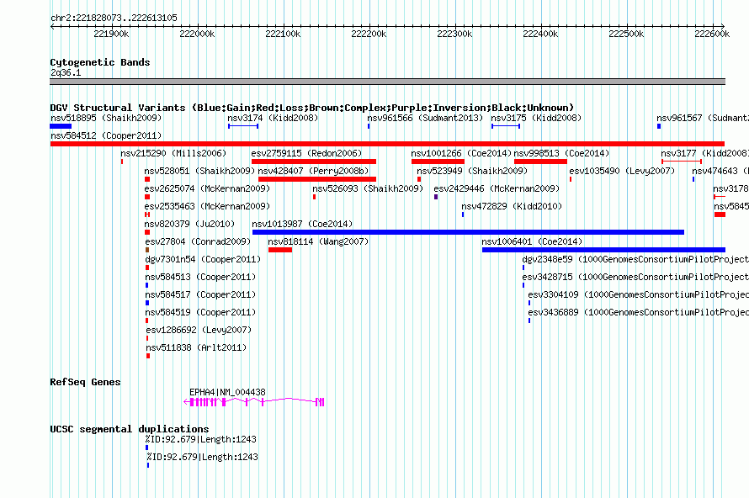
Task: Select the nsv1001266 (Coe2014) label
Action: pos(461,153)
